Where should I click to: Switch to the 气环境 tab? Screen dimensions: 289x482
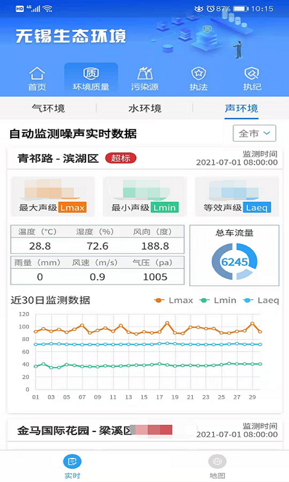48,108
